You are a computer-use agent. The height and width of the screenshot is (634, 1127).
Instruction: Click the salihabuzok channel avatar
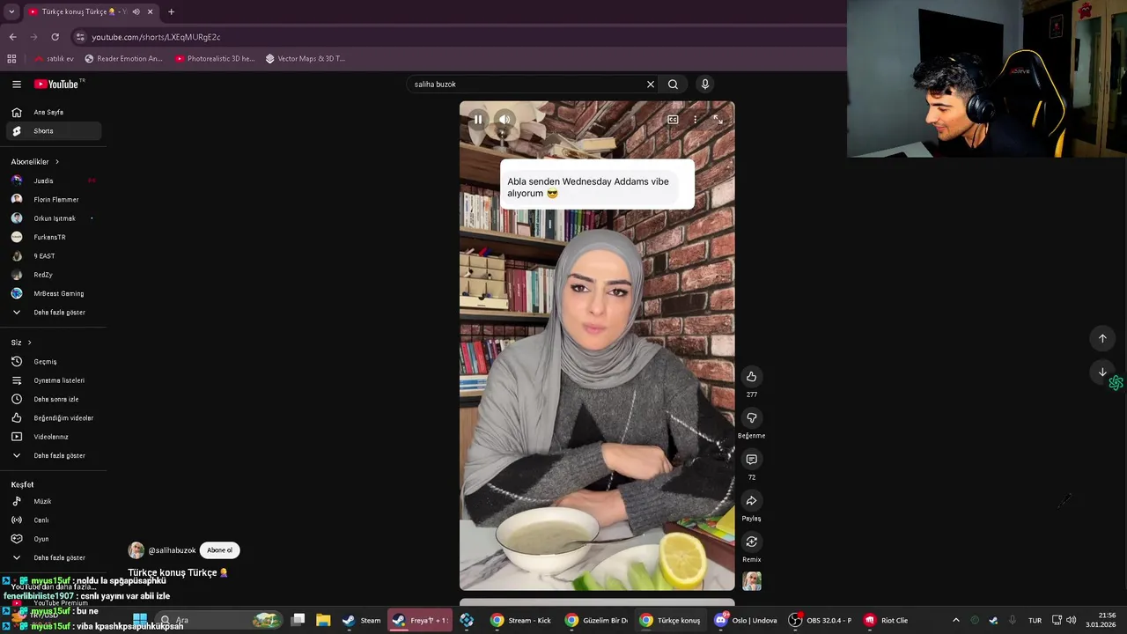tap(136, 550)
